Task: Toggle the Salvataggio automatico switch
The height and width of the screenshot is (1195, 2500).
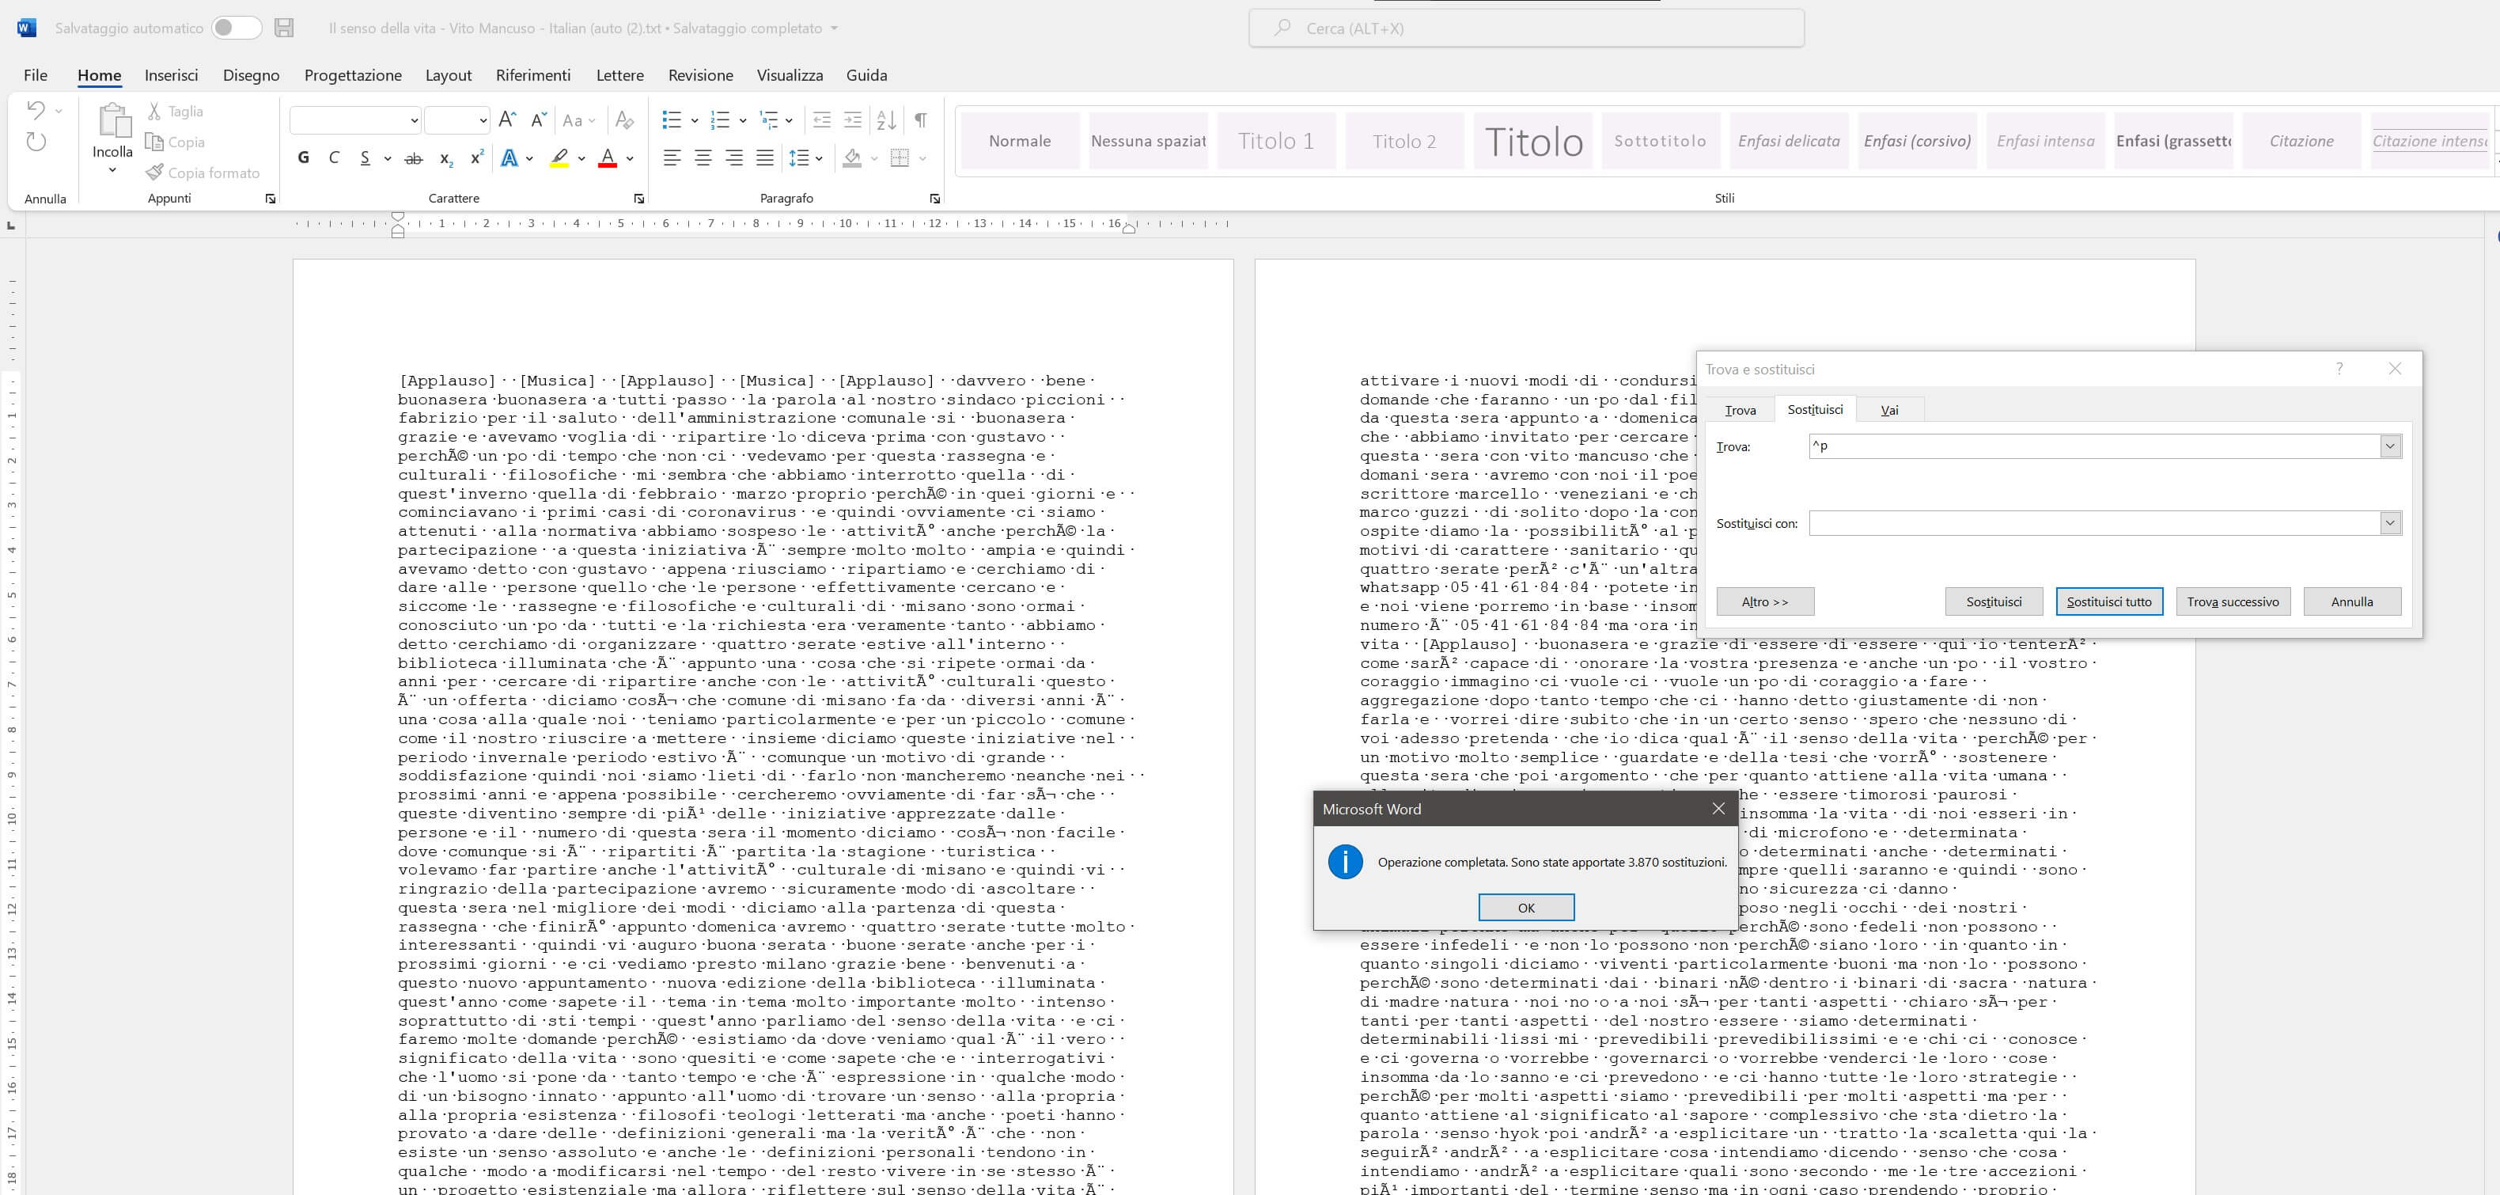Action: [x=236, y=28]
